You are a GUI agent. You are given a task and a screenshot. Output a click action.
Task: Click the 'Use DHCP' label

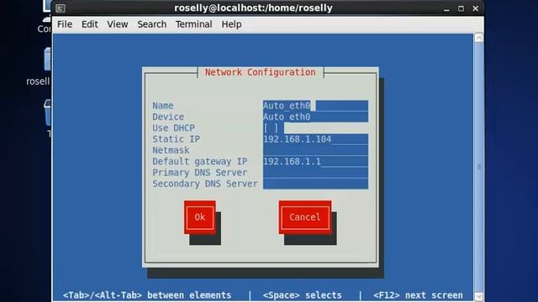[174, 128]
